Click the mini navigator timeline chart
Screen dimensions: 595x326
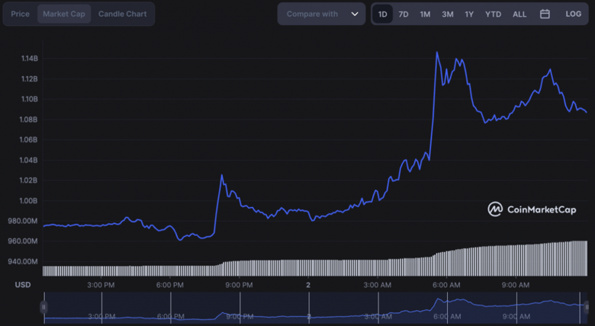coord(314,307)
